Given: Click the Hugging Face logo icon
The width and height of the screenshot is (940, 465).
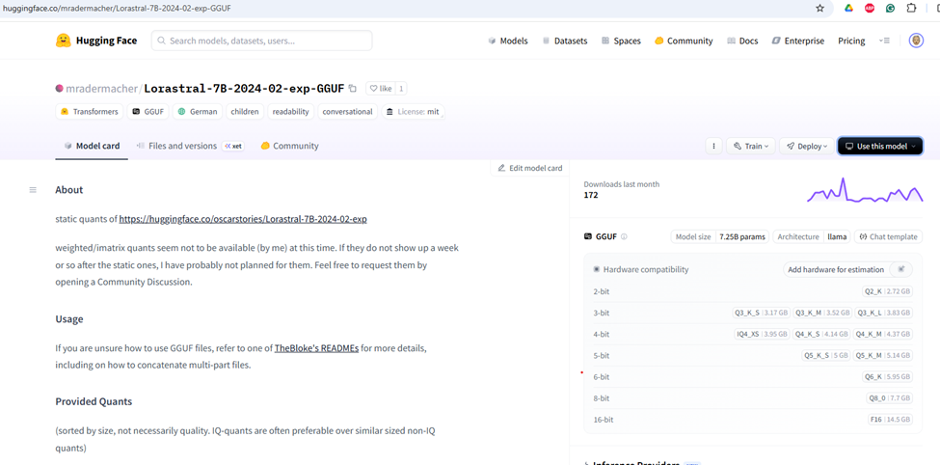Looking at the screenshot, I should pos(64,41).
